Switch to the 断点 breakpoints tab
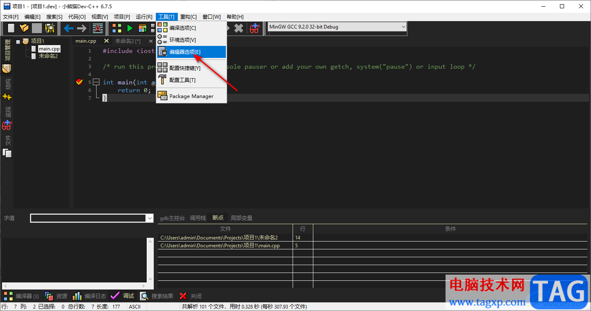The width and height of the screenshot is (591, 311). [218, 218]
